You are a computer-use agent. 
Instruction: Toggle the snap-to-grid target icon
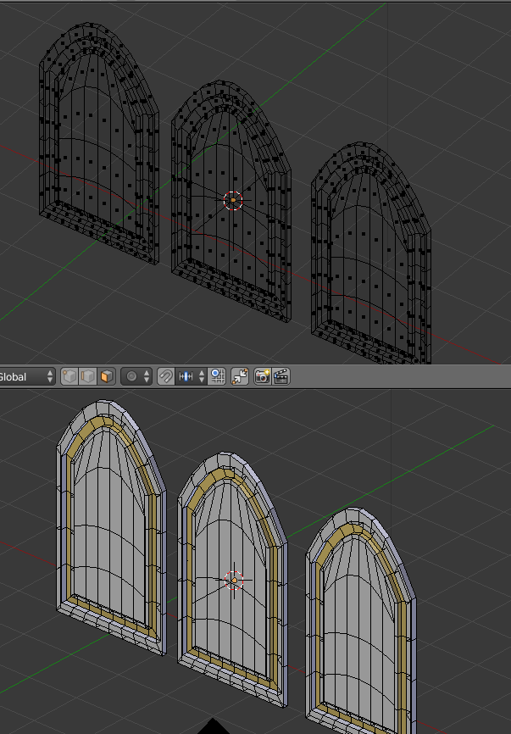(x=217, y=376)
